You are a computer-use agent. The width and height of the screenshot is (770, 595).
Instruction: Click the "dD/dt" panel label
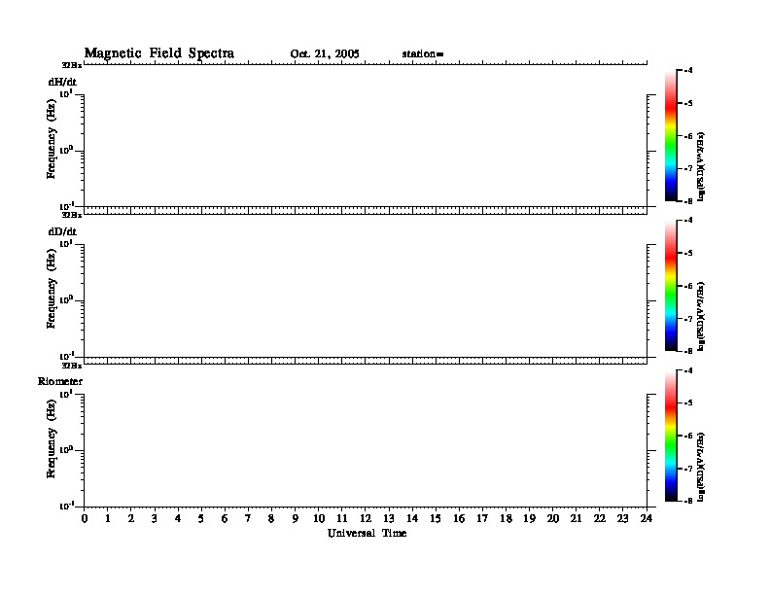[62, 231]
